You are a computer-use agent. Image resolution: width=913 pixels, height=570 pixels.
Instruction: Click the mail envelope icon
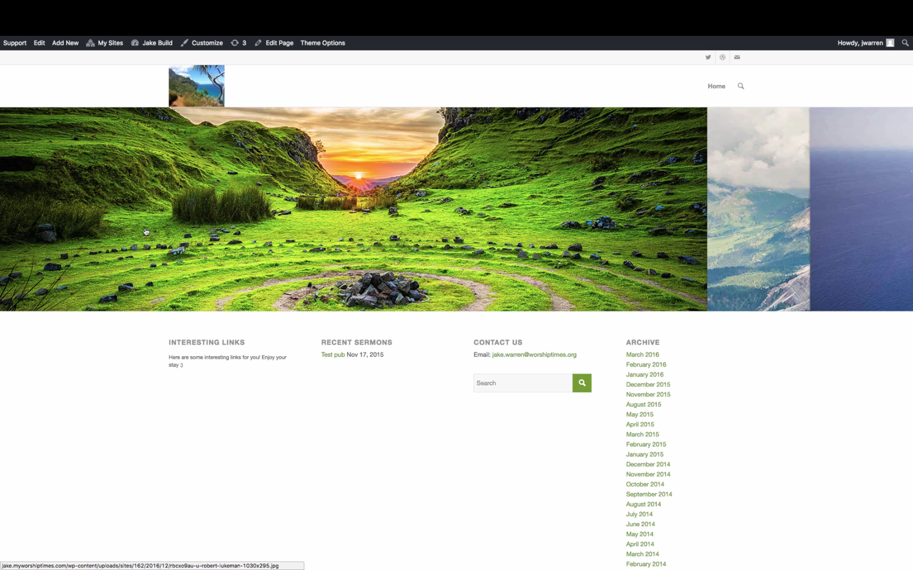(737, 57)
